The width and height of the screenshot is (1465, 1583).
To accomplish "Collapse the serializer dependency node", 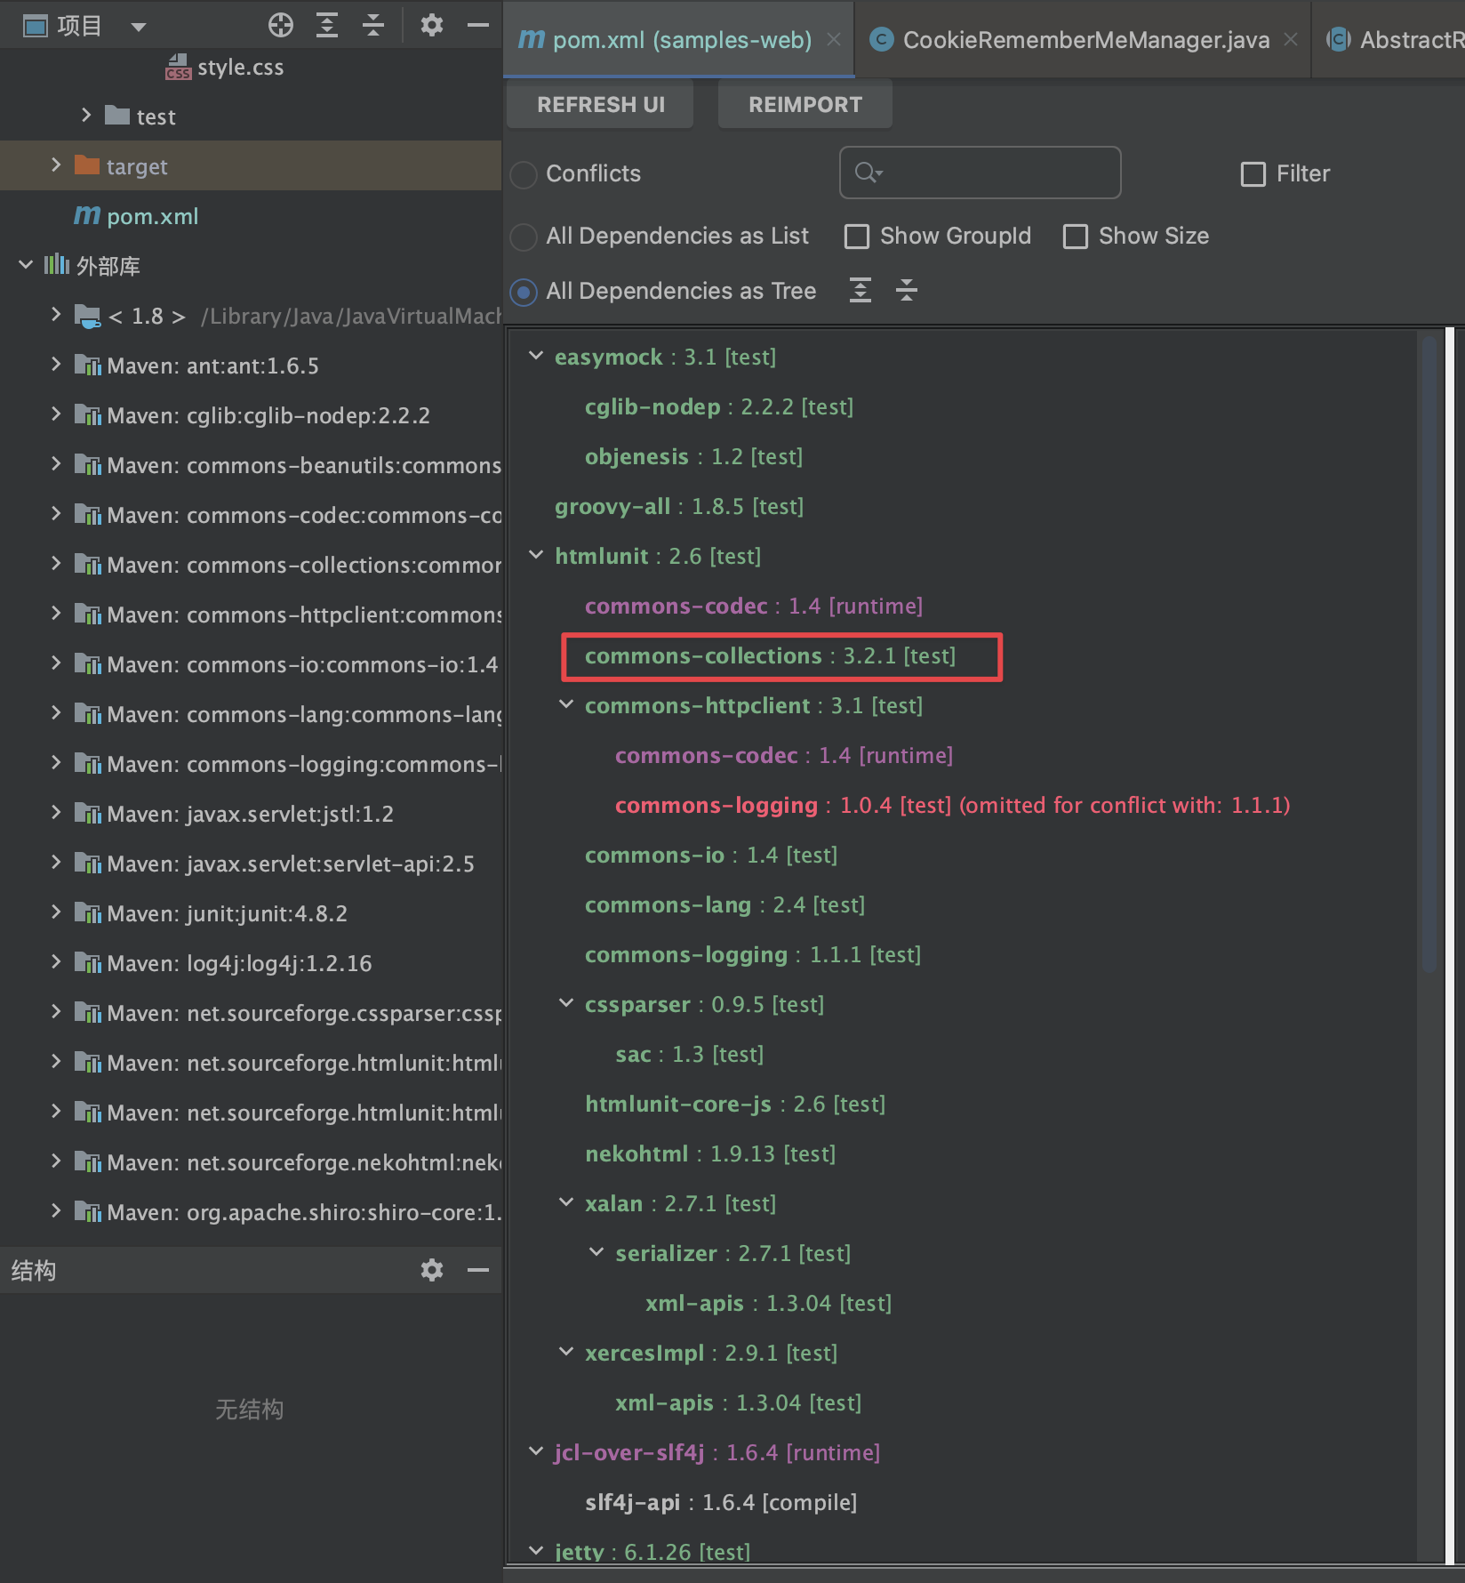I will [x=596, y=1252].
